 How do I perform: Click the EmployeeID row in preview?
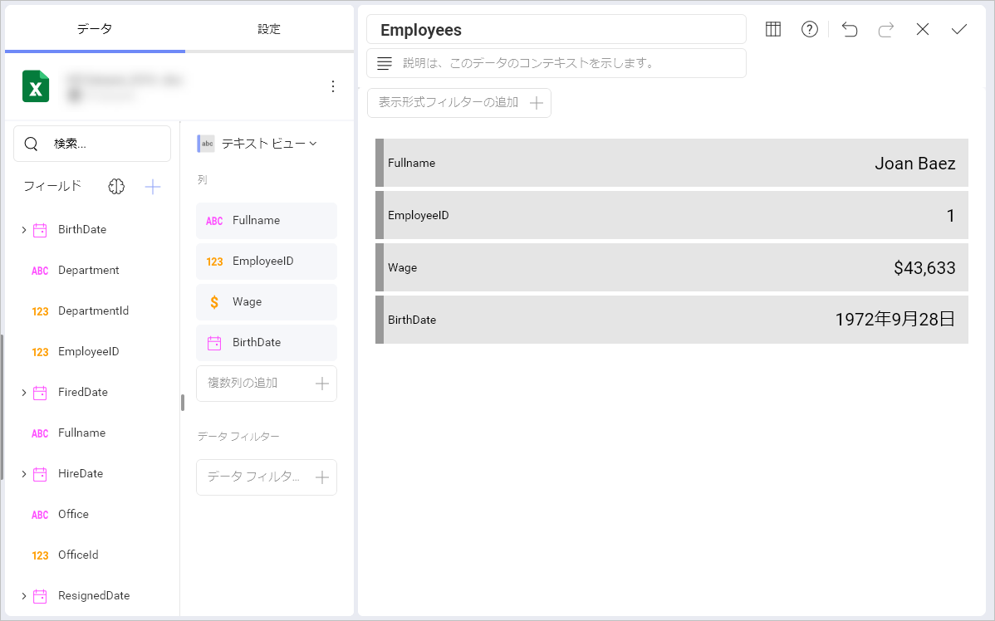(672, 216)
